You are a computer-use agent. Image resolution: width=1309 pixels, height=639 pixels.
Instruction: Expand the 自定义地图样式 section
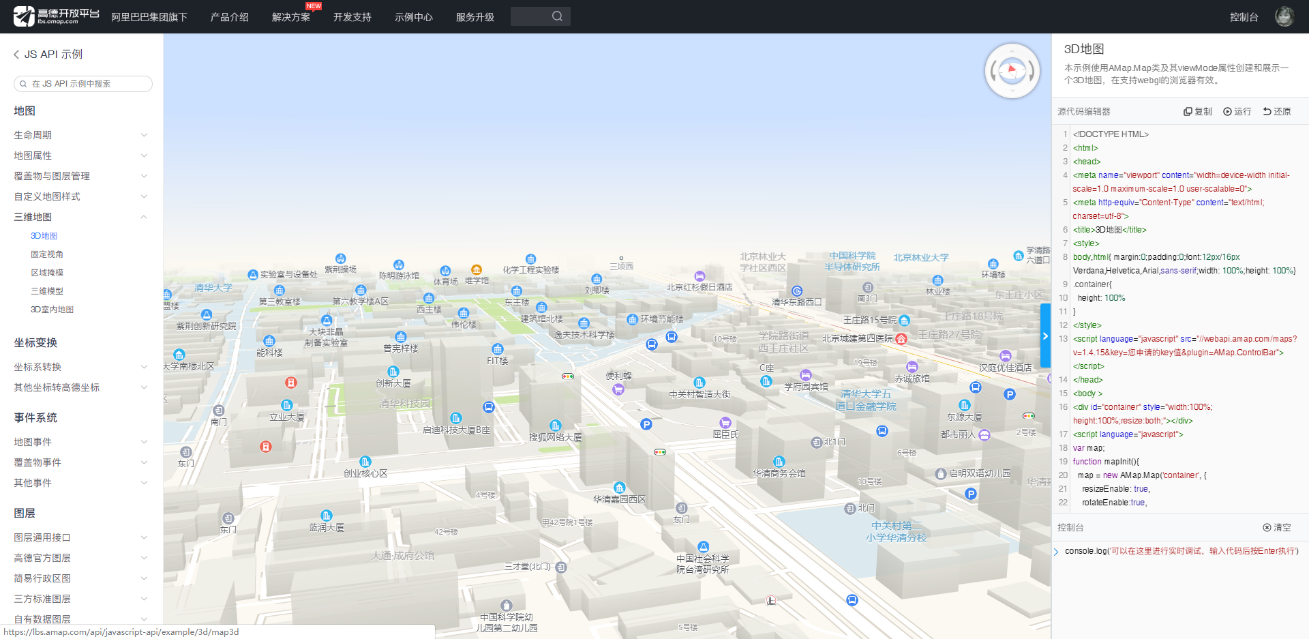(81, 196)
